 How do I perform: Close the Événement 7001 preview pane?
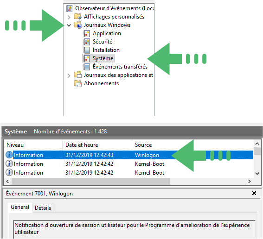254,193
